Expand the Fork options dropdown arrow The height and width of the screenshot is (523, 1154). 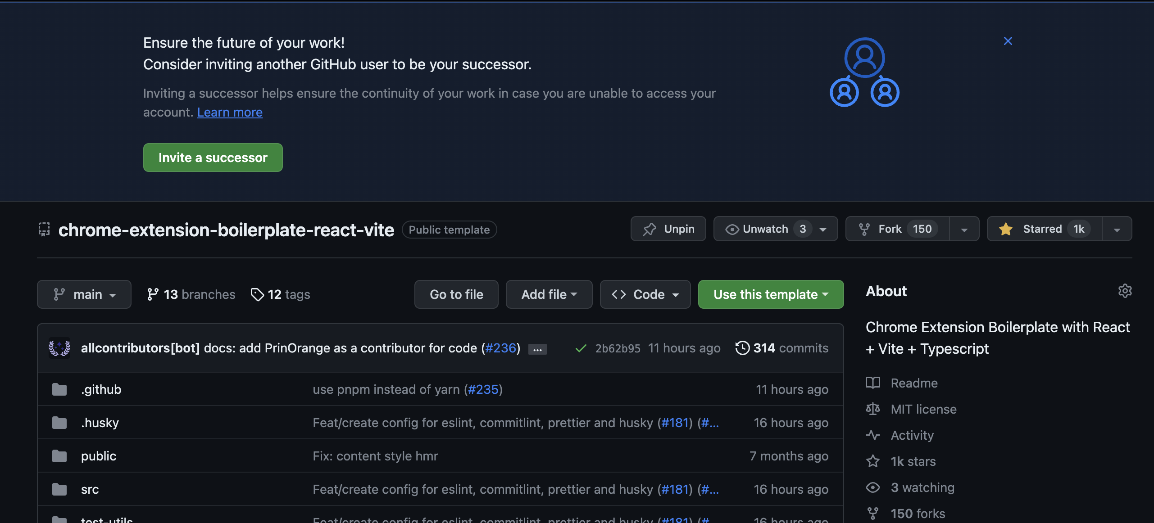point(964,230)
